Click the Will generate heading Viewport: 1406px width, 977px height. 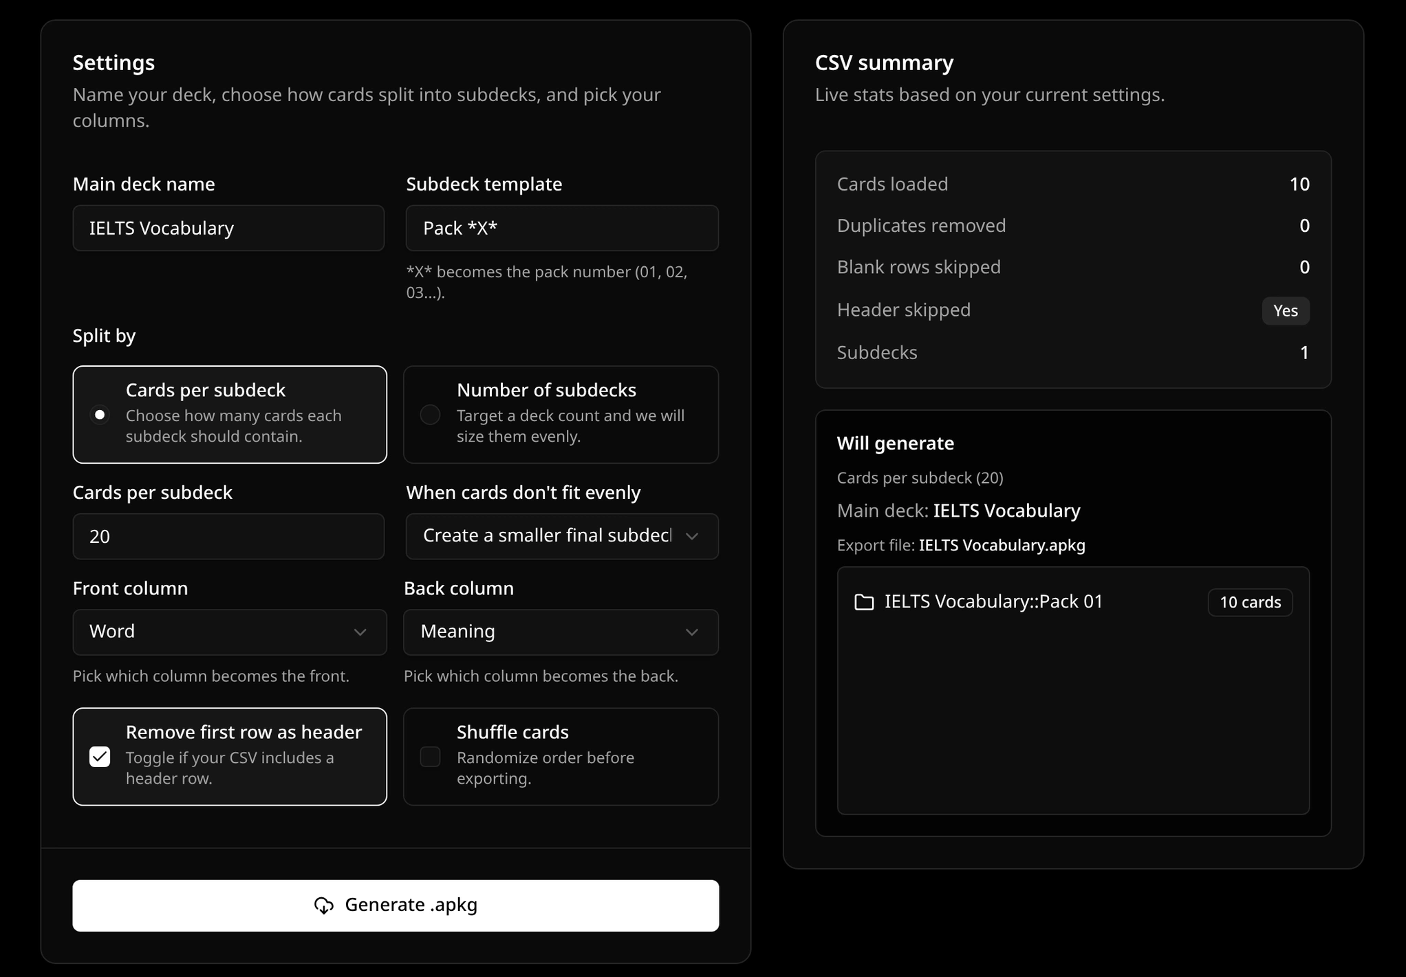[x=895, y=443]
